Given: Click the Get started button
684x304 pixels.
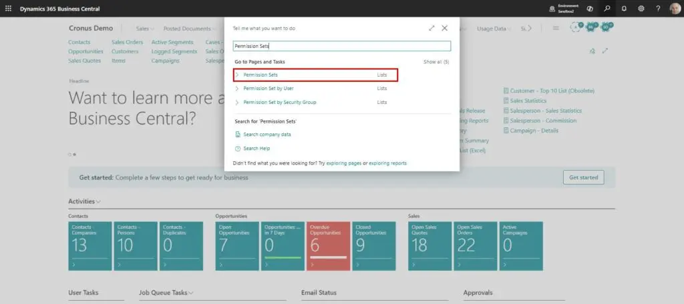Looking at the screenshot, I should click(x=584, y=177).
